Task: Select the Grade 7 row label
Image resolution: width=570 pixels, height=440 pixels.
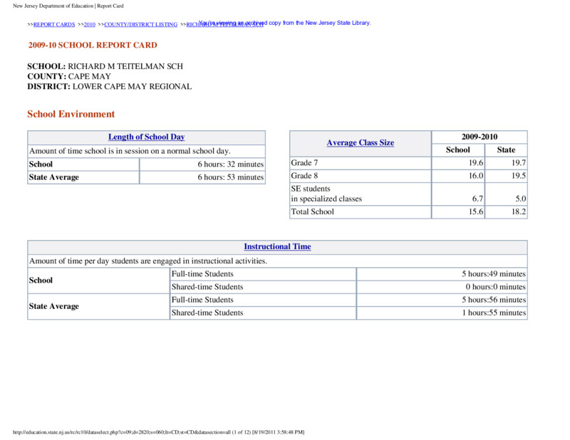Action: coord(304,163)
